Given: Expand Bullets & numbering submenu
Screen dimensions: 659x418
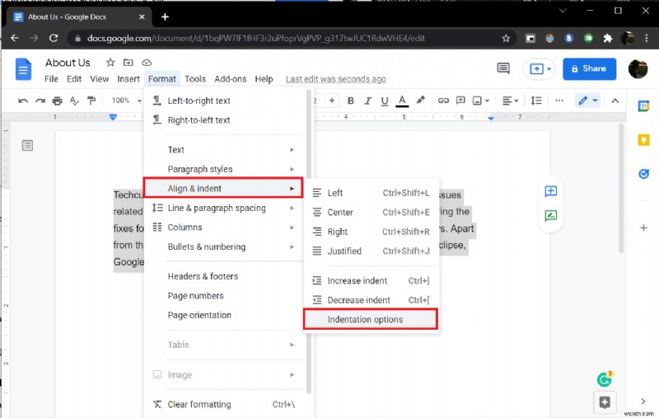Looking at the screenshot, I should (223, 247).
